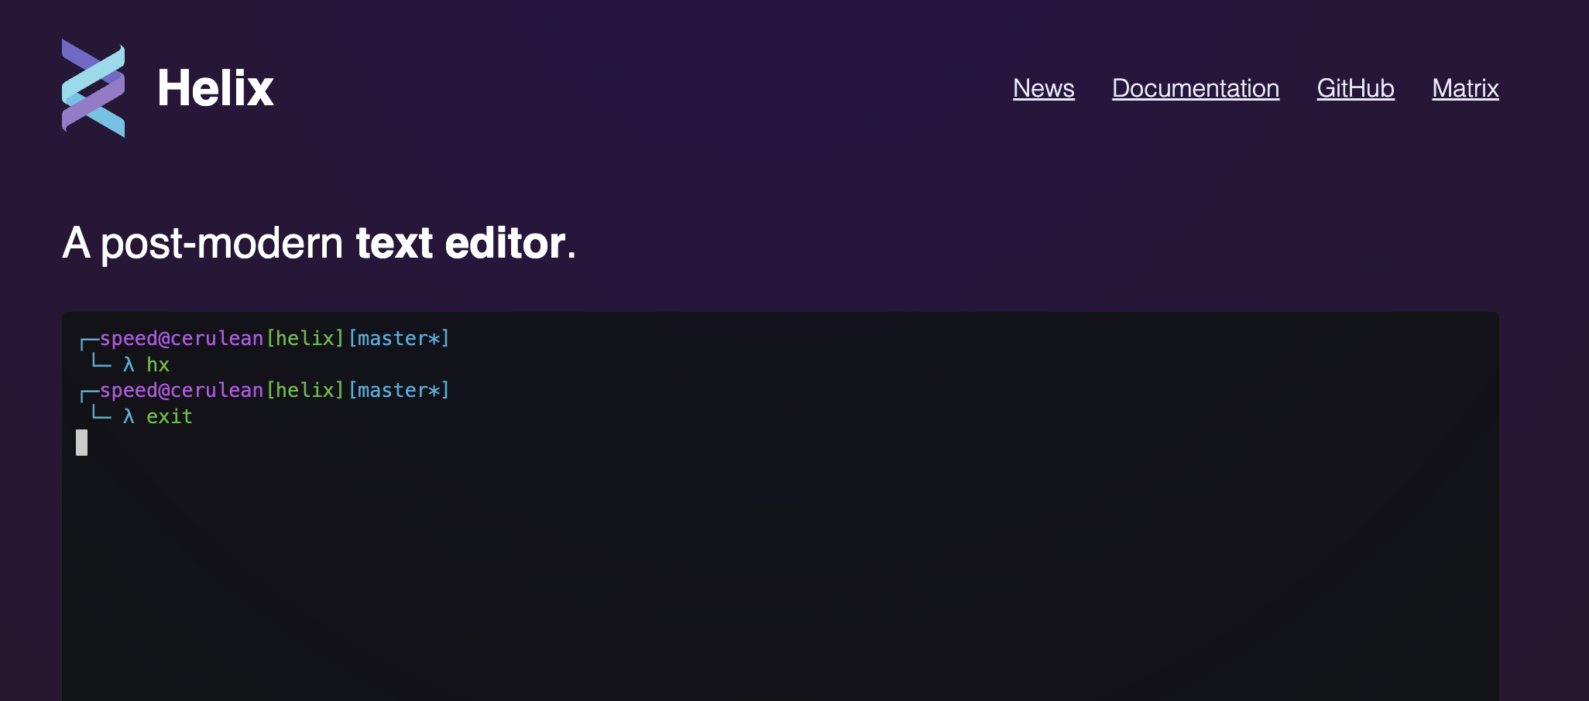
Task: Click second 'speed@cerulean' prompt text
Action: tap(181, 391)
